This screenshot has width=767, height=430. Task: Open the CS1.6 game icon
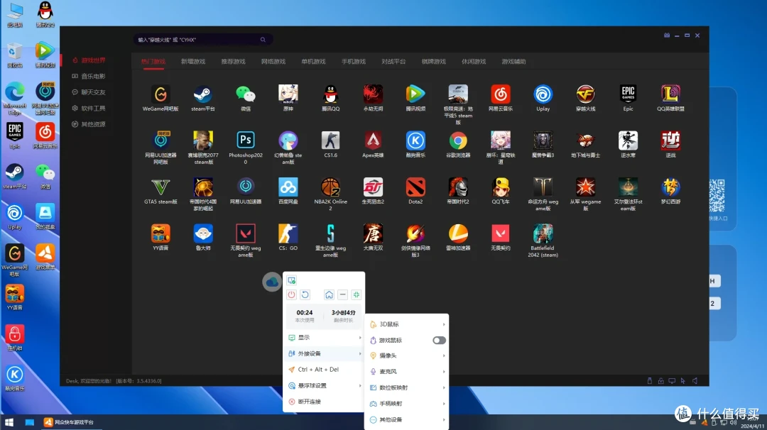pos(330,144)
